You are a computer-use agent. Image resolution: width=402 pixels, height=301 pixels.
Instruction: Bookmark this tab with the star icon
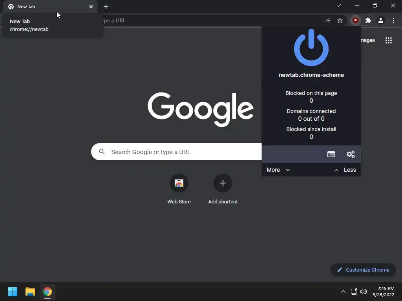tap(340, 20)
